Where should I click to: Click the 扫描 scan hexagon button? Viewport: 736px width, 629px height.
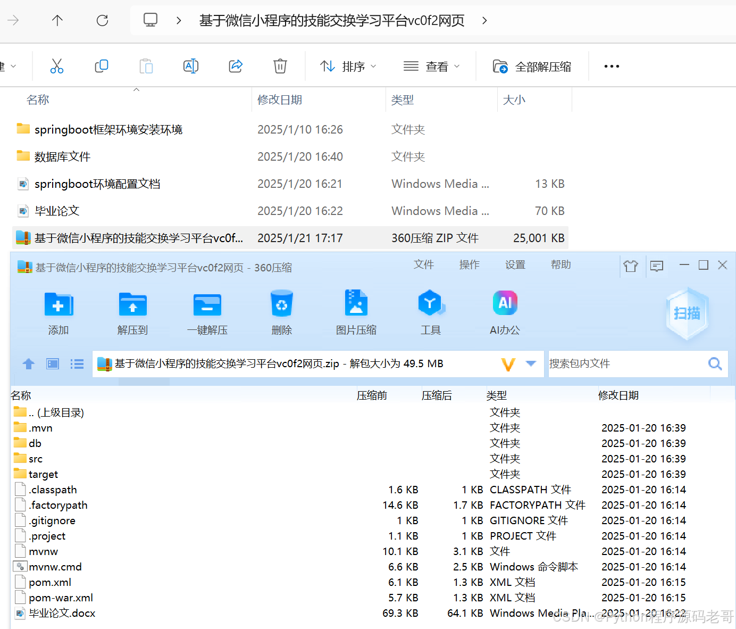click(687, 313)
